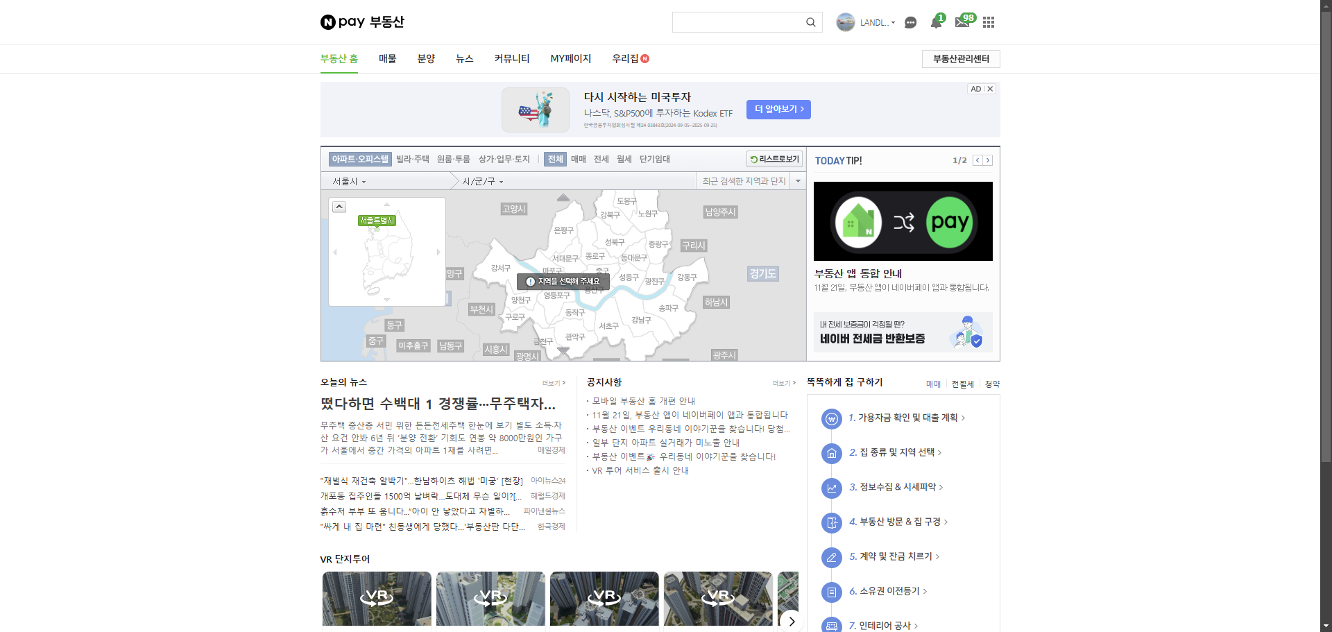Click the ownership registration step 6 icon
The height and width of the screenshot is (632, 1332).
coord(831,592)
